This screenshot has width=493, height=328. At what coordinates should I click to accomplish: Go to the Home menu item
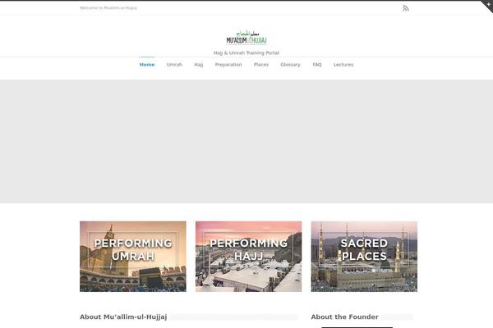click(147, 65)
